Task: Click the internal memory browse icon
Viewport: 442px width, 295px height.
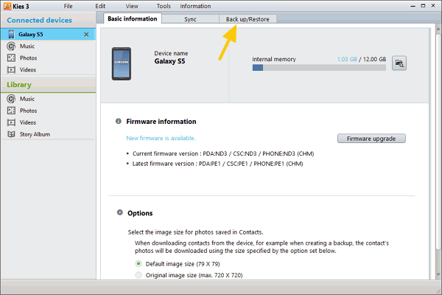Action: pyautogui.click(x=399, y=64)
